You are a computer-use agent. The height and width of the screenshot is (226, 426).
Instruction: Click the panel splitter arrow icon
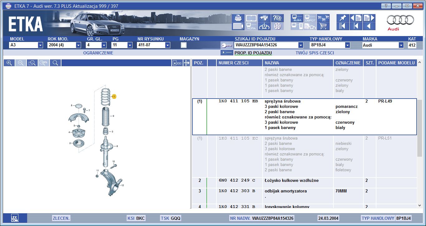pos(186,63)
